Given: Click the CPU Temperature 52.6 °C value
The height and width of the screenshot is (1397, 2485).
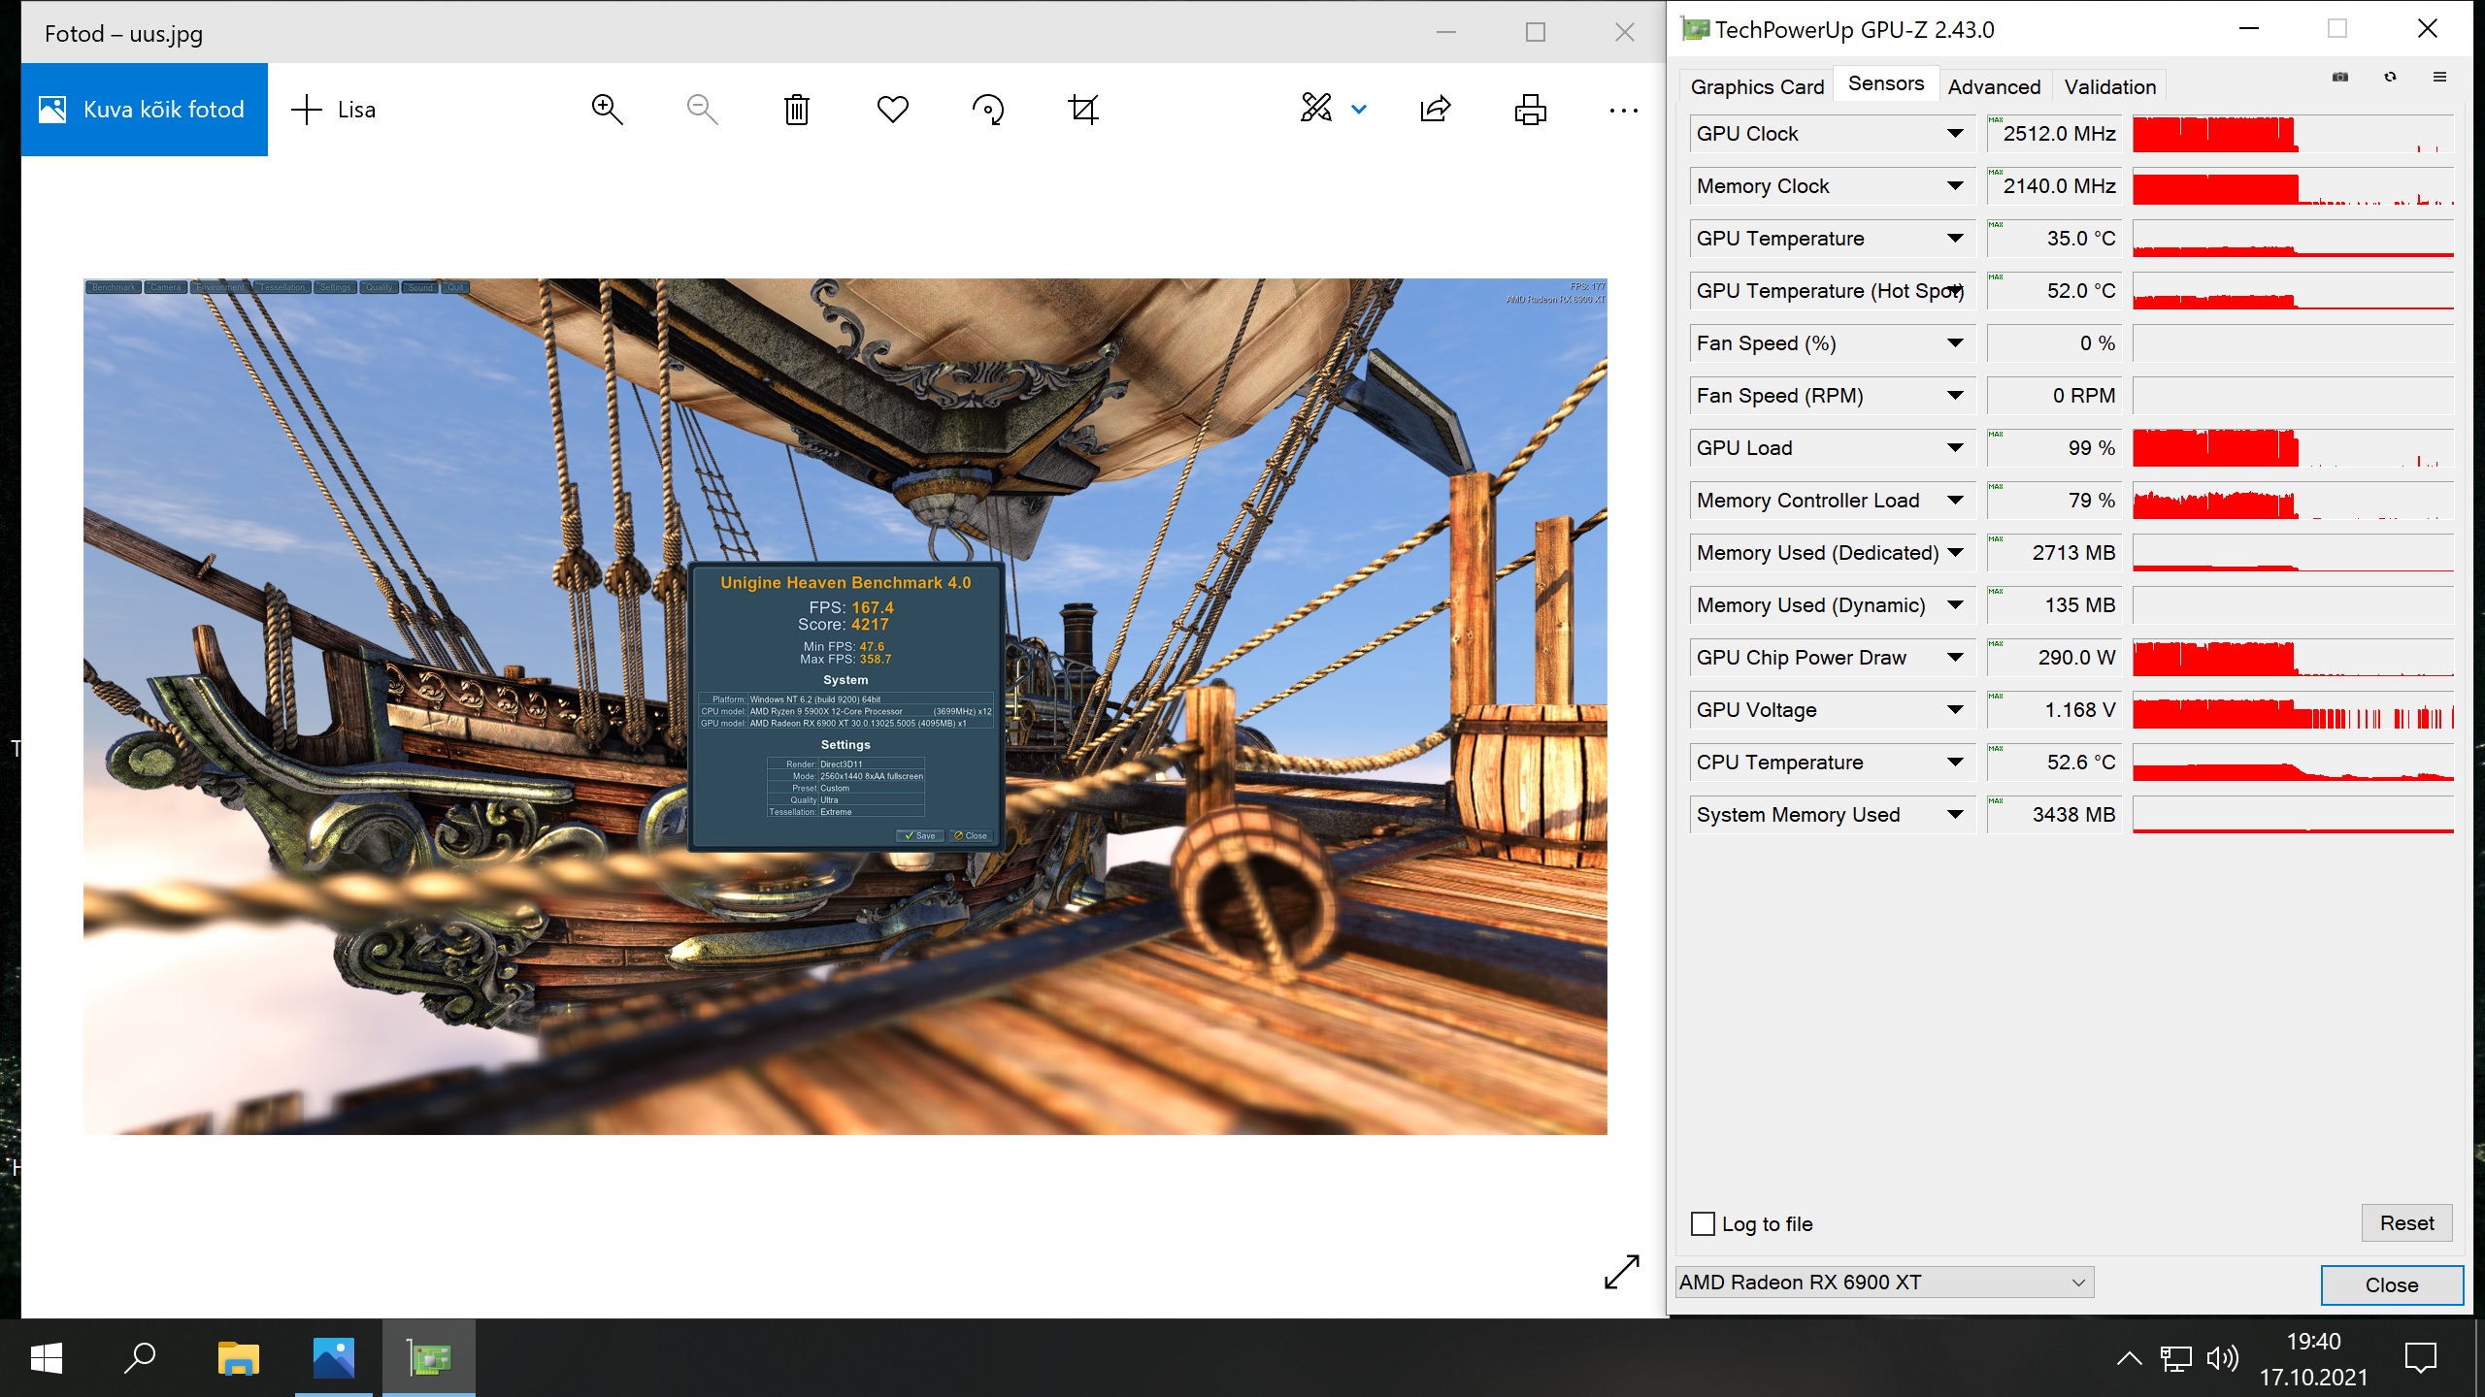Looking at the screenshot, I should click(x=2054, y=763).
